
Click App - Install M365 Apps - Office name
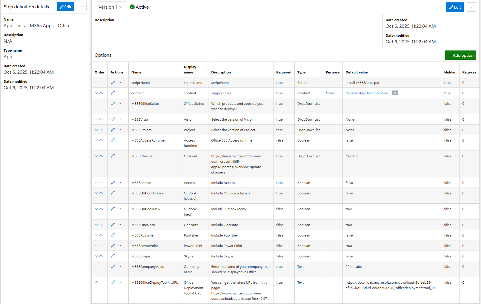click(37, 26)
